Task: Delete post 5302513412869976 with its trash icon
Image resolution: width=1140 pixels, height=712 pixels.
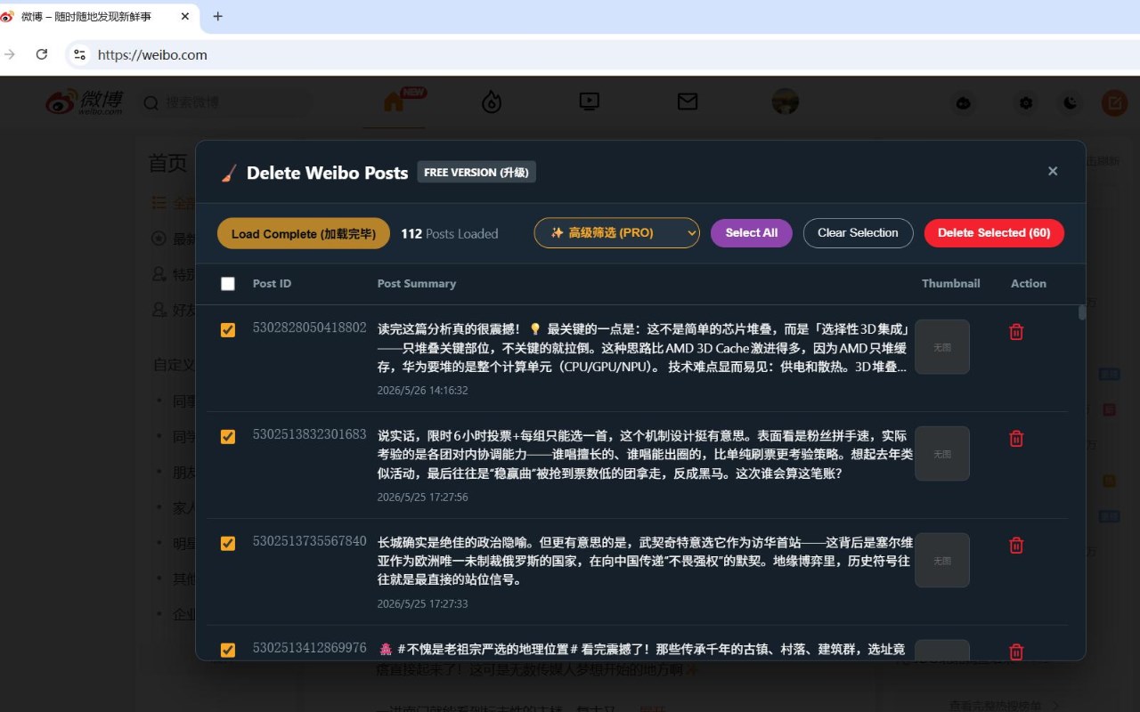Action: 1016,651
